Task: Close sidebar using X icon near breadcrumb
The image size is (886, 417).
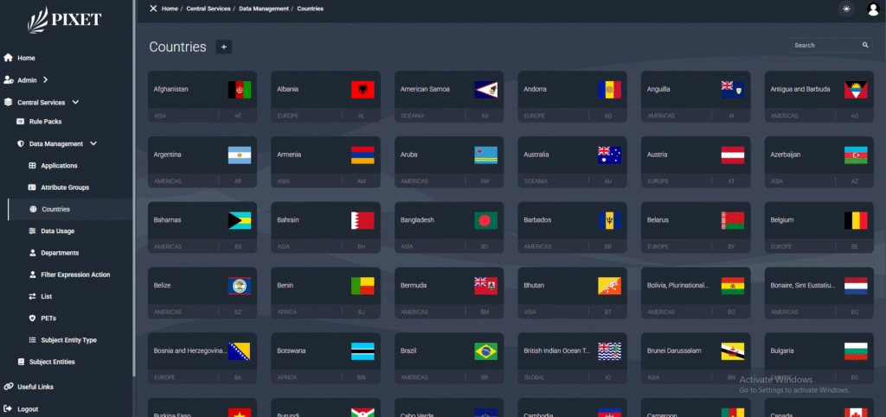Action: click(x=153, y=9)
